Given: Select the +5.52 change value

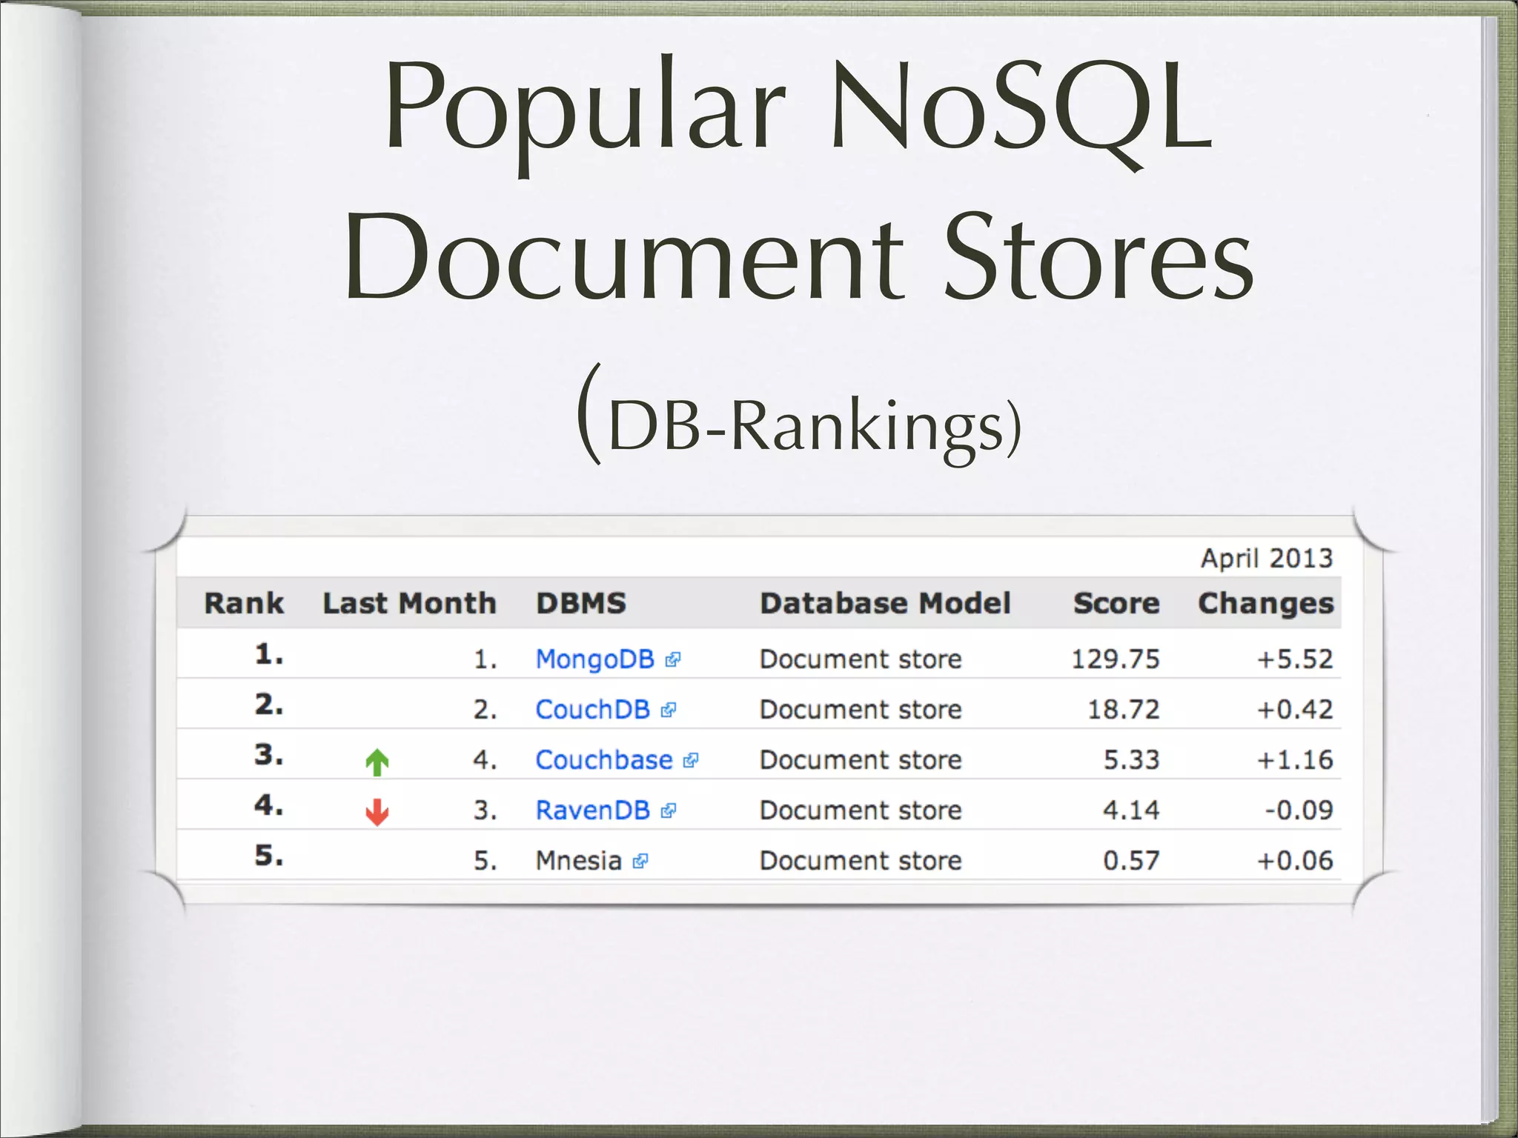Looking at the screenshot, I should (x=1295, y=659).
